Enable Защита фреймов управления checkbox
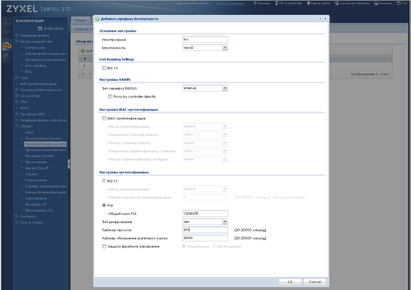The image size is (411, 290). tap(104, 246)
